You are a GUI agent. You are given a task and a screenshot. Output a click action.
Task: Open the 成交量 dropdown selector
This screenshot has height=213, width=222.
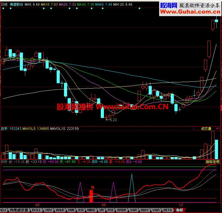point(207,128)
